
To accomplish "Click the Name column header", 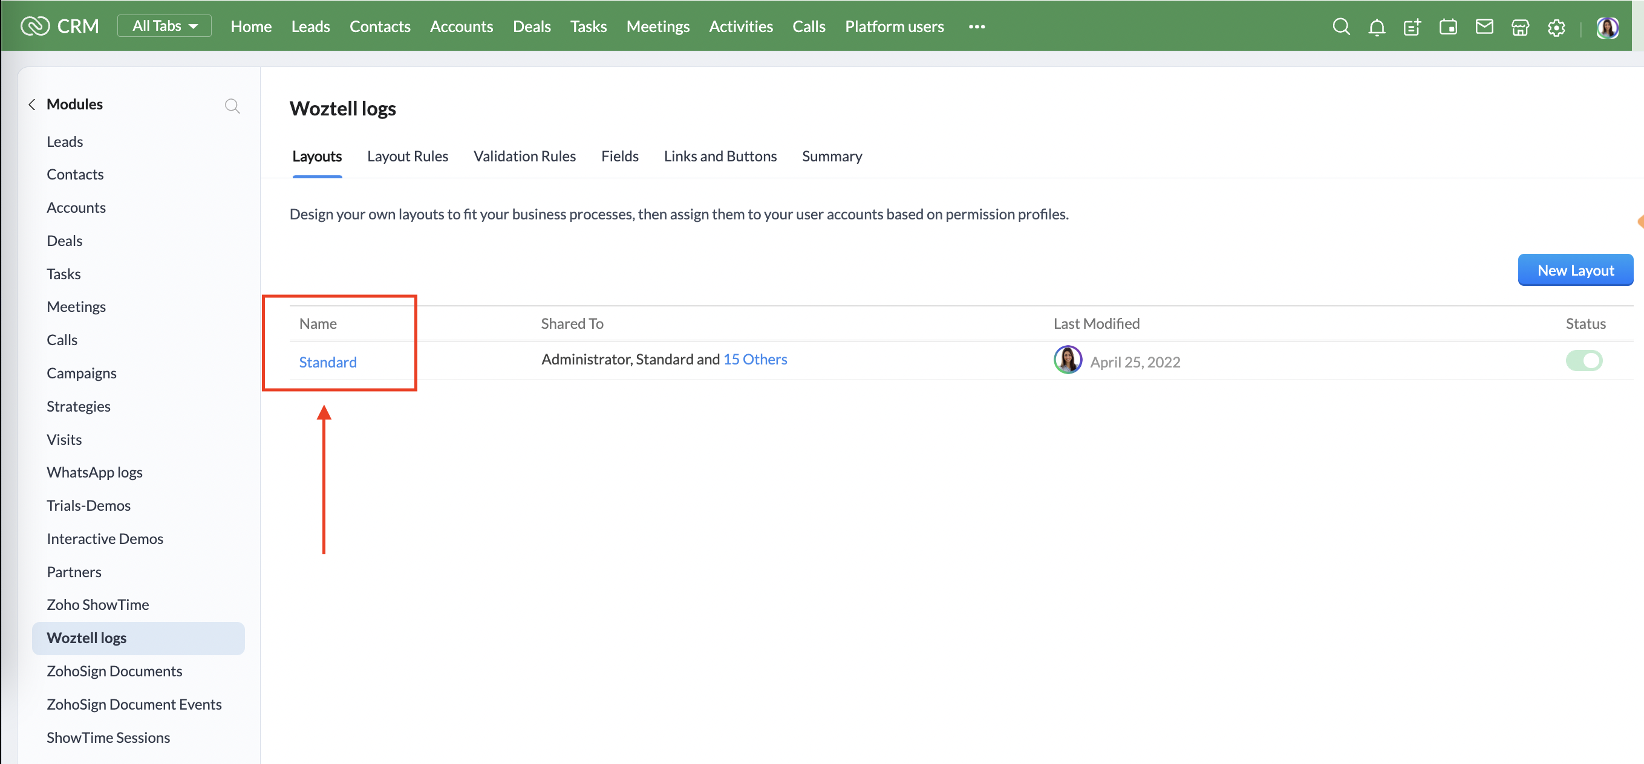I will tap(318, 323).
